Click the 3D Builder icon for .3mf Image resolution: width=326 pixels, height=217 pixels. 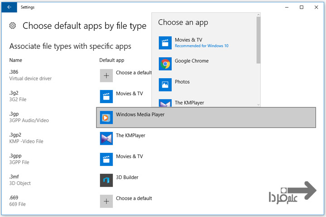click(106, 180)
